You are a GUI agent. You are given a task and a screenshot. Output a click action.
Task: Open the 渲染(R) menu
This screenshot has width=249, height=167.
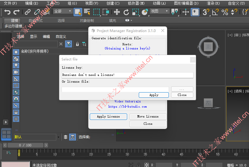pos(213,3)
